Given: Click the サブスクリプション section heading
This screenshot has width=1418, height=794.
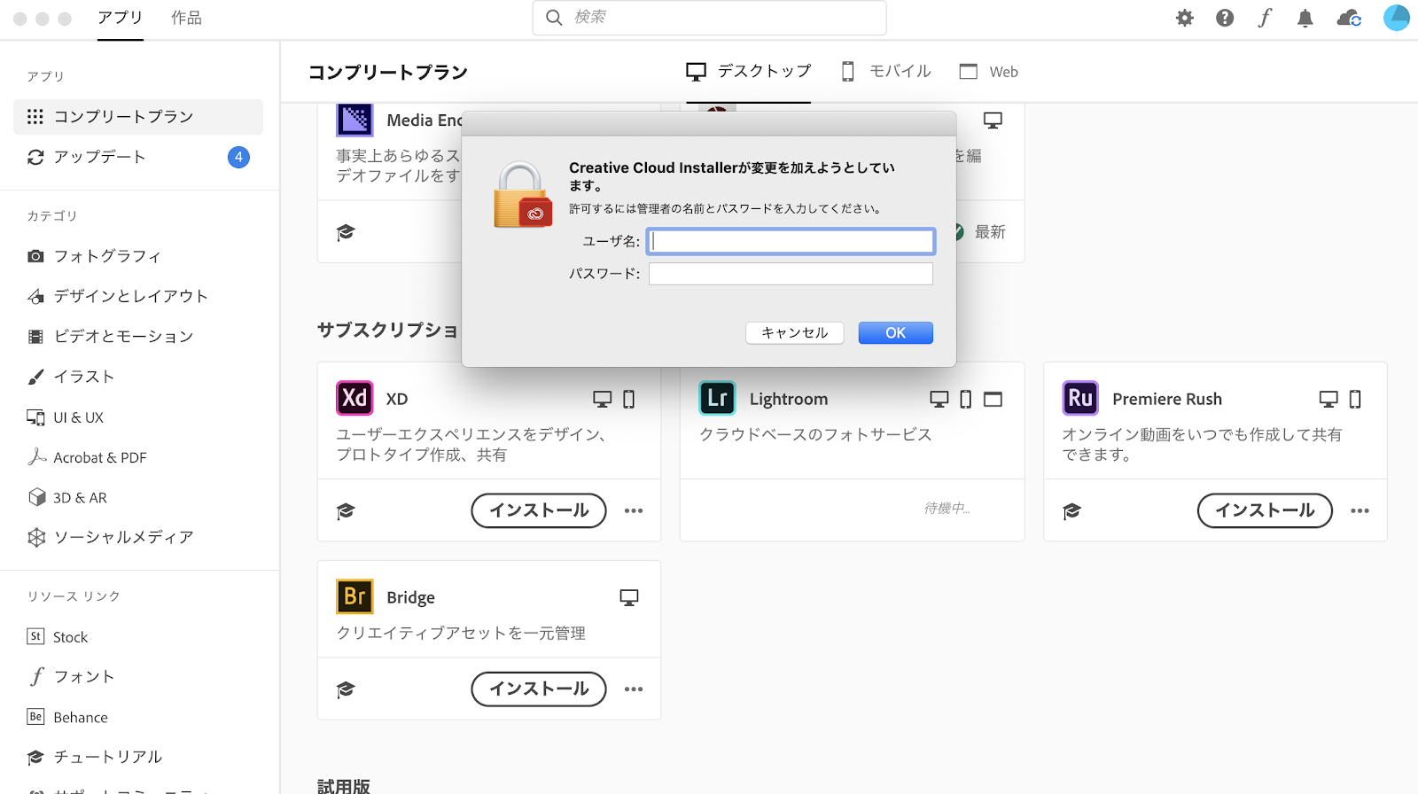Looking at the screenshot, I should pos(387,331).
